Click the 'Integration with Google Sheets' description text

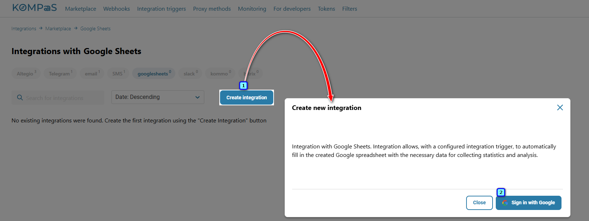(424, 151)
